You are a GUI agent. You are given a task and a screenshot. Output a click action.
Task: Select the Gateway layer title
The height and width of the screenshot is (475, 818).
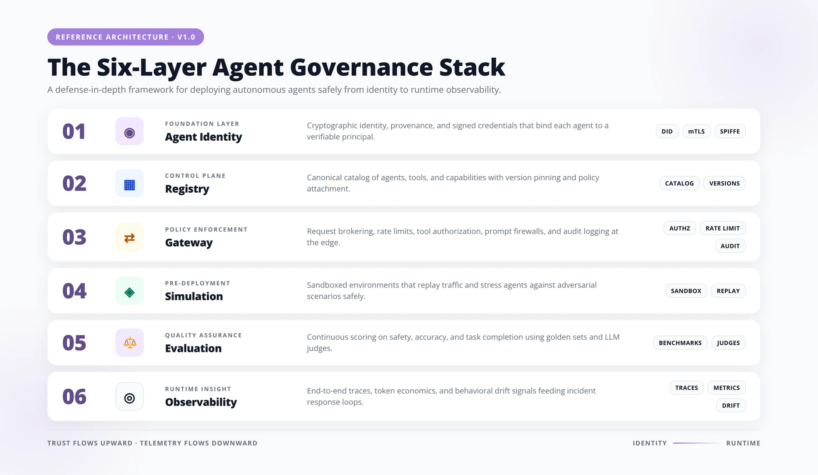[189, 243]
